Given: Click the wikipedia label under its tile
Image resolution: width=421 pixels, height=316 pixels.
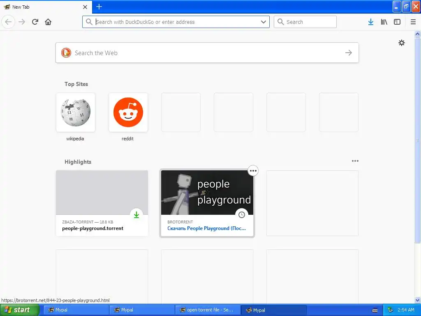Looking at the screenshot, I should coord(75,139).
